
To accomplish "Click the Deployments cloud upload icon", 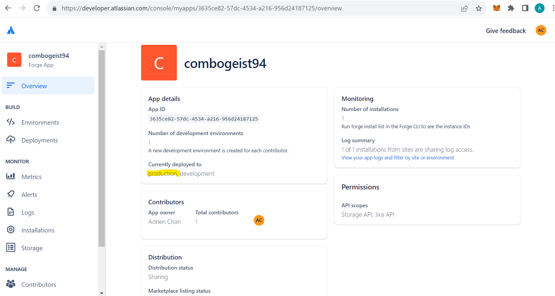I will [x=11, y=140].
